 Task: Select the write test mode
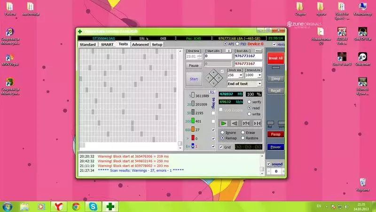[x=250, y=114]
